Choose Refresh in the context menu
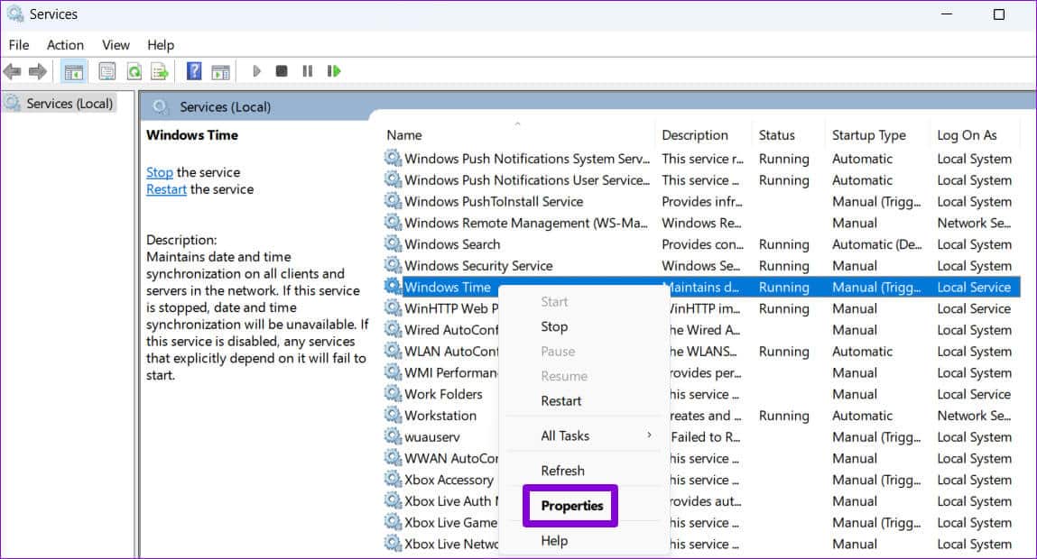The image size is (1037, 559). (563, 471)
